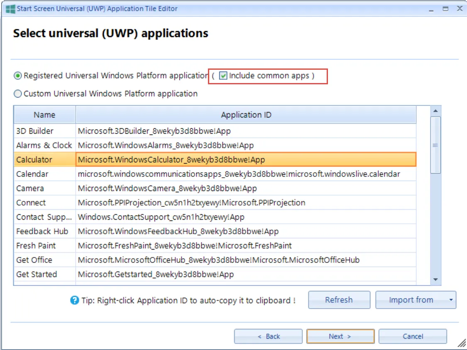This screenshot has width=467, height=350.
Task: Select the Camera row name
Action: (45, 188)
